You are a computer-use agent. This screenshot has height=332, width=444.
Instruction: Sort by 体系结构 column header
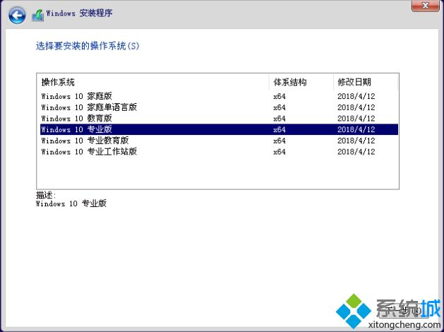tap(301, 83)
